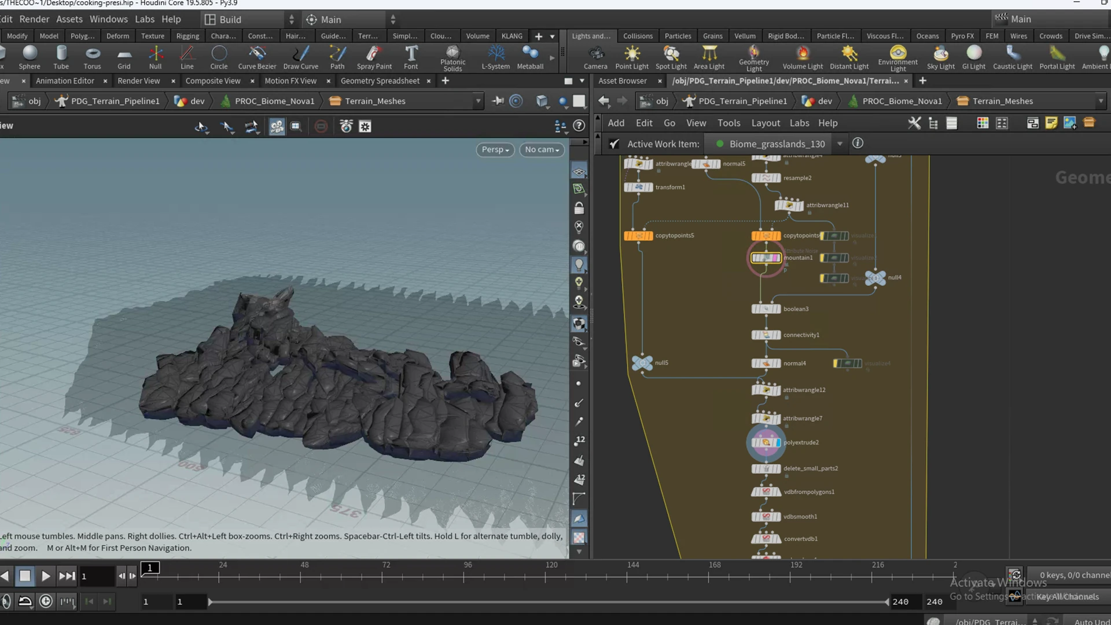
Task: Open the Vellum shelf tab
Action: pyautogui.click(x=745, y=36)
